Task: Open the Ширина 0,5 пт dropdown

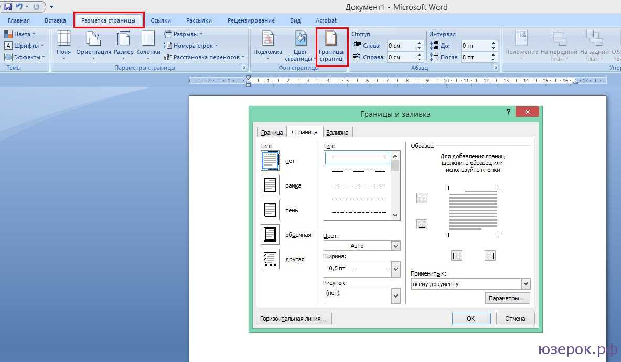Action: tap(395, 269)
